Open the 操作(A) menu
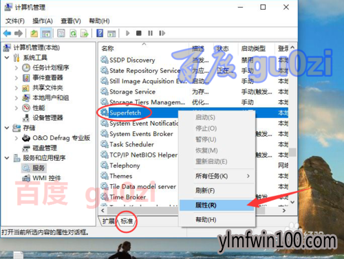This screenshot has height=259, width=344. click(43, 21)
